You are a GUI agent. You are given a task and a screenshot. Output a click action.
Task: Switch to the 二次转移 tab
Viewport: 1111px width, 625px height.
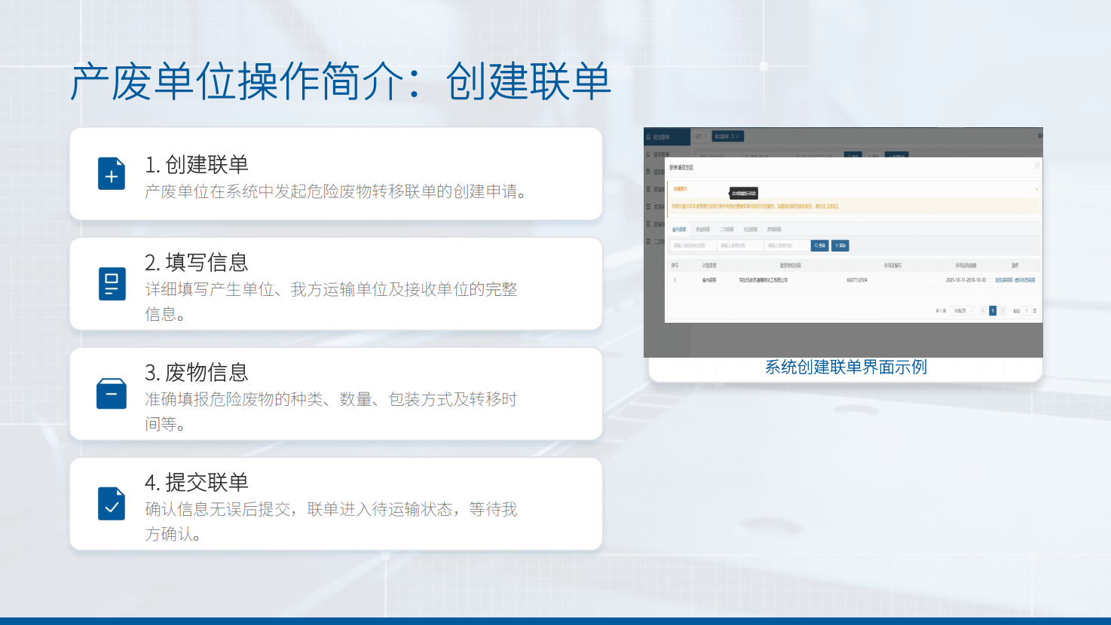click(x=727, y=230)
